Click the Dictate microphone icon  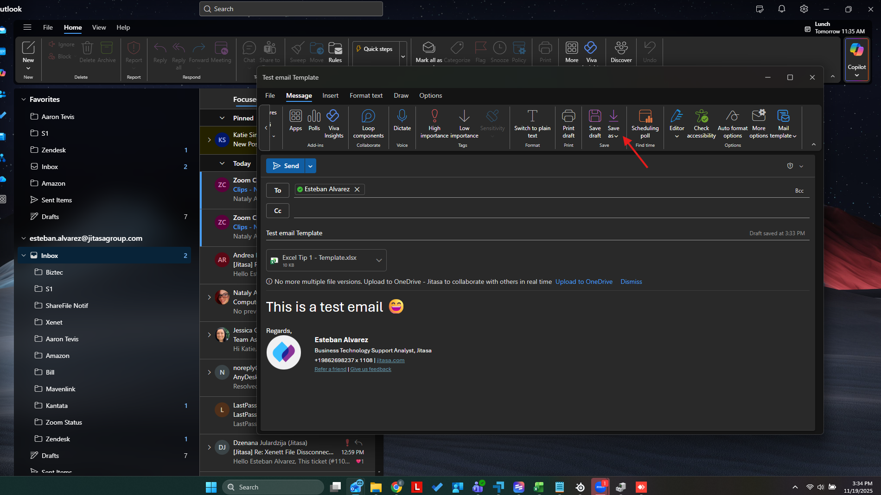[402, 116]
